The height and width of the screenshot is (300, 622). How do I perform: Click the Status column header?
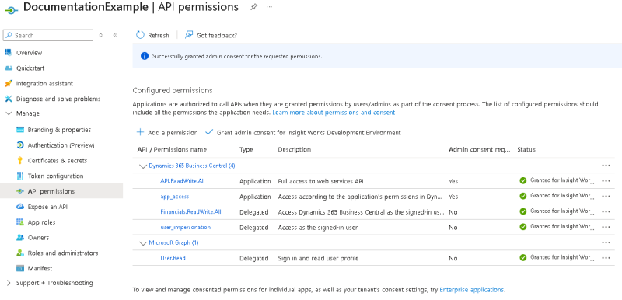[x=526, y=149]
